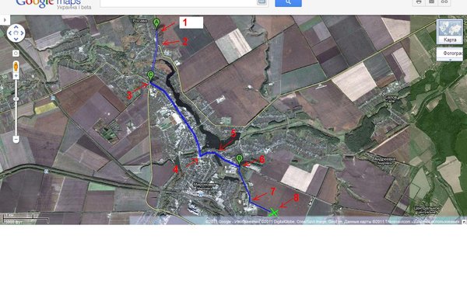This screenshot has width=467, height=291.
Task: Click the blue search button
Action: (x=288, y=2)
